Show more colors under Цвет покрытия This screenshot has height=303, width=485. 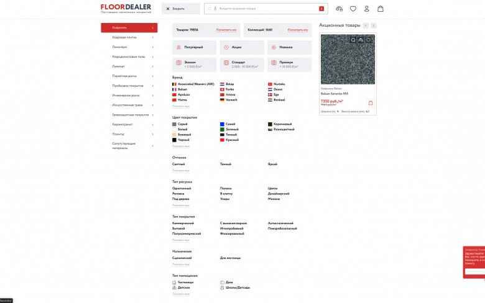click(x=181, y=146)
